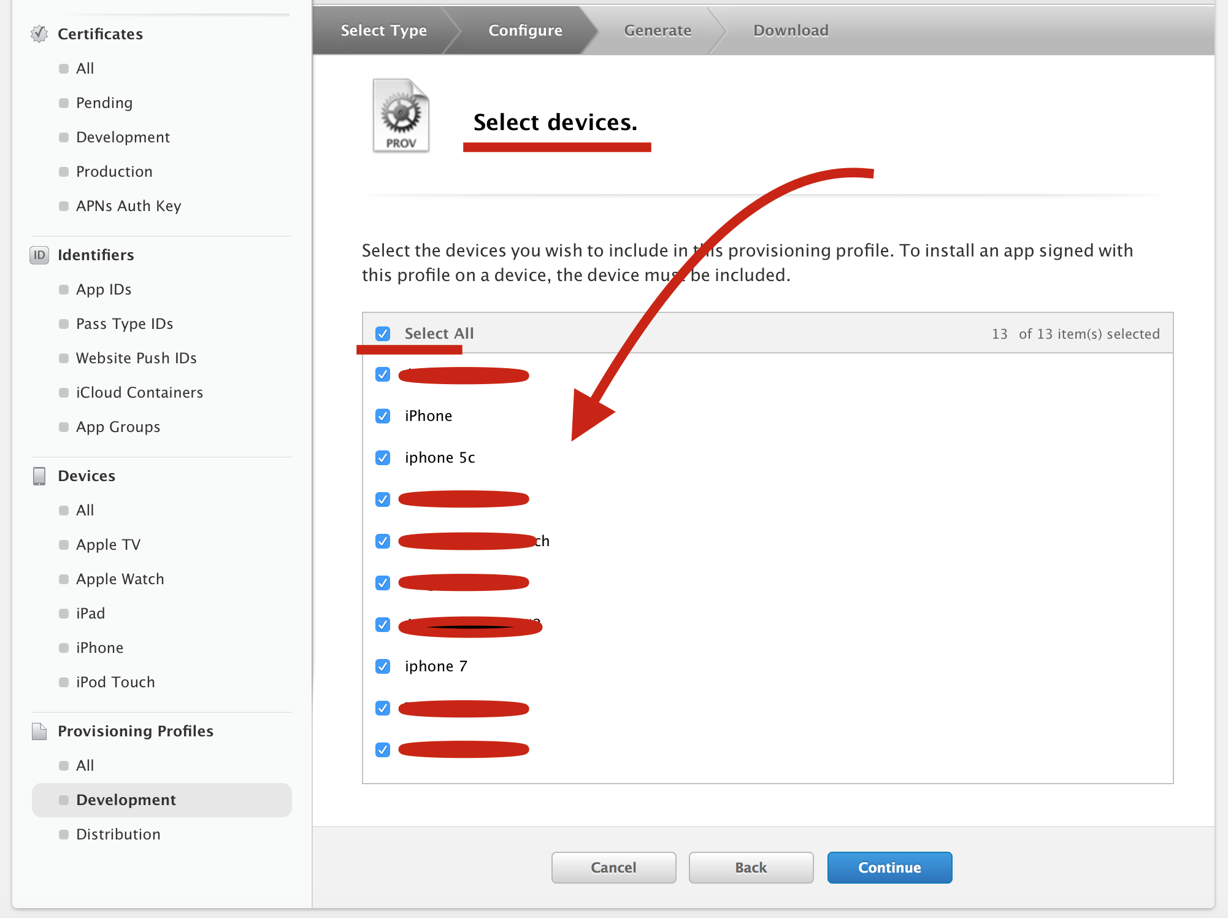Click the Devices section heading
The image size is (1228, 918).
coord(86,476)
